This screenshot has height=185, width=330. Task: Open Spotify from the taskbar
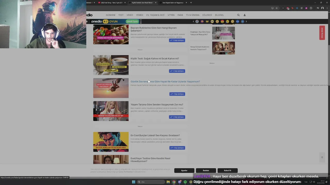point(185,182)
